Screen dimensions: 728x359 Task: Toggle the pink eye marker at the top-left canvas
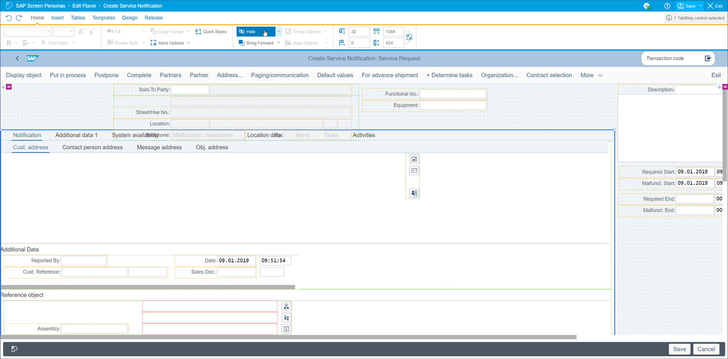point(9,87)
